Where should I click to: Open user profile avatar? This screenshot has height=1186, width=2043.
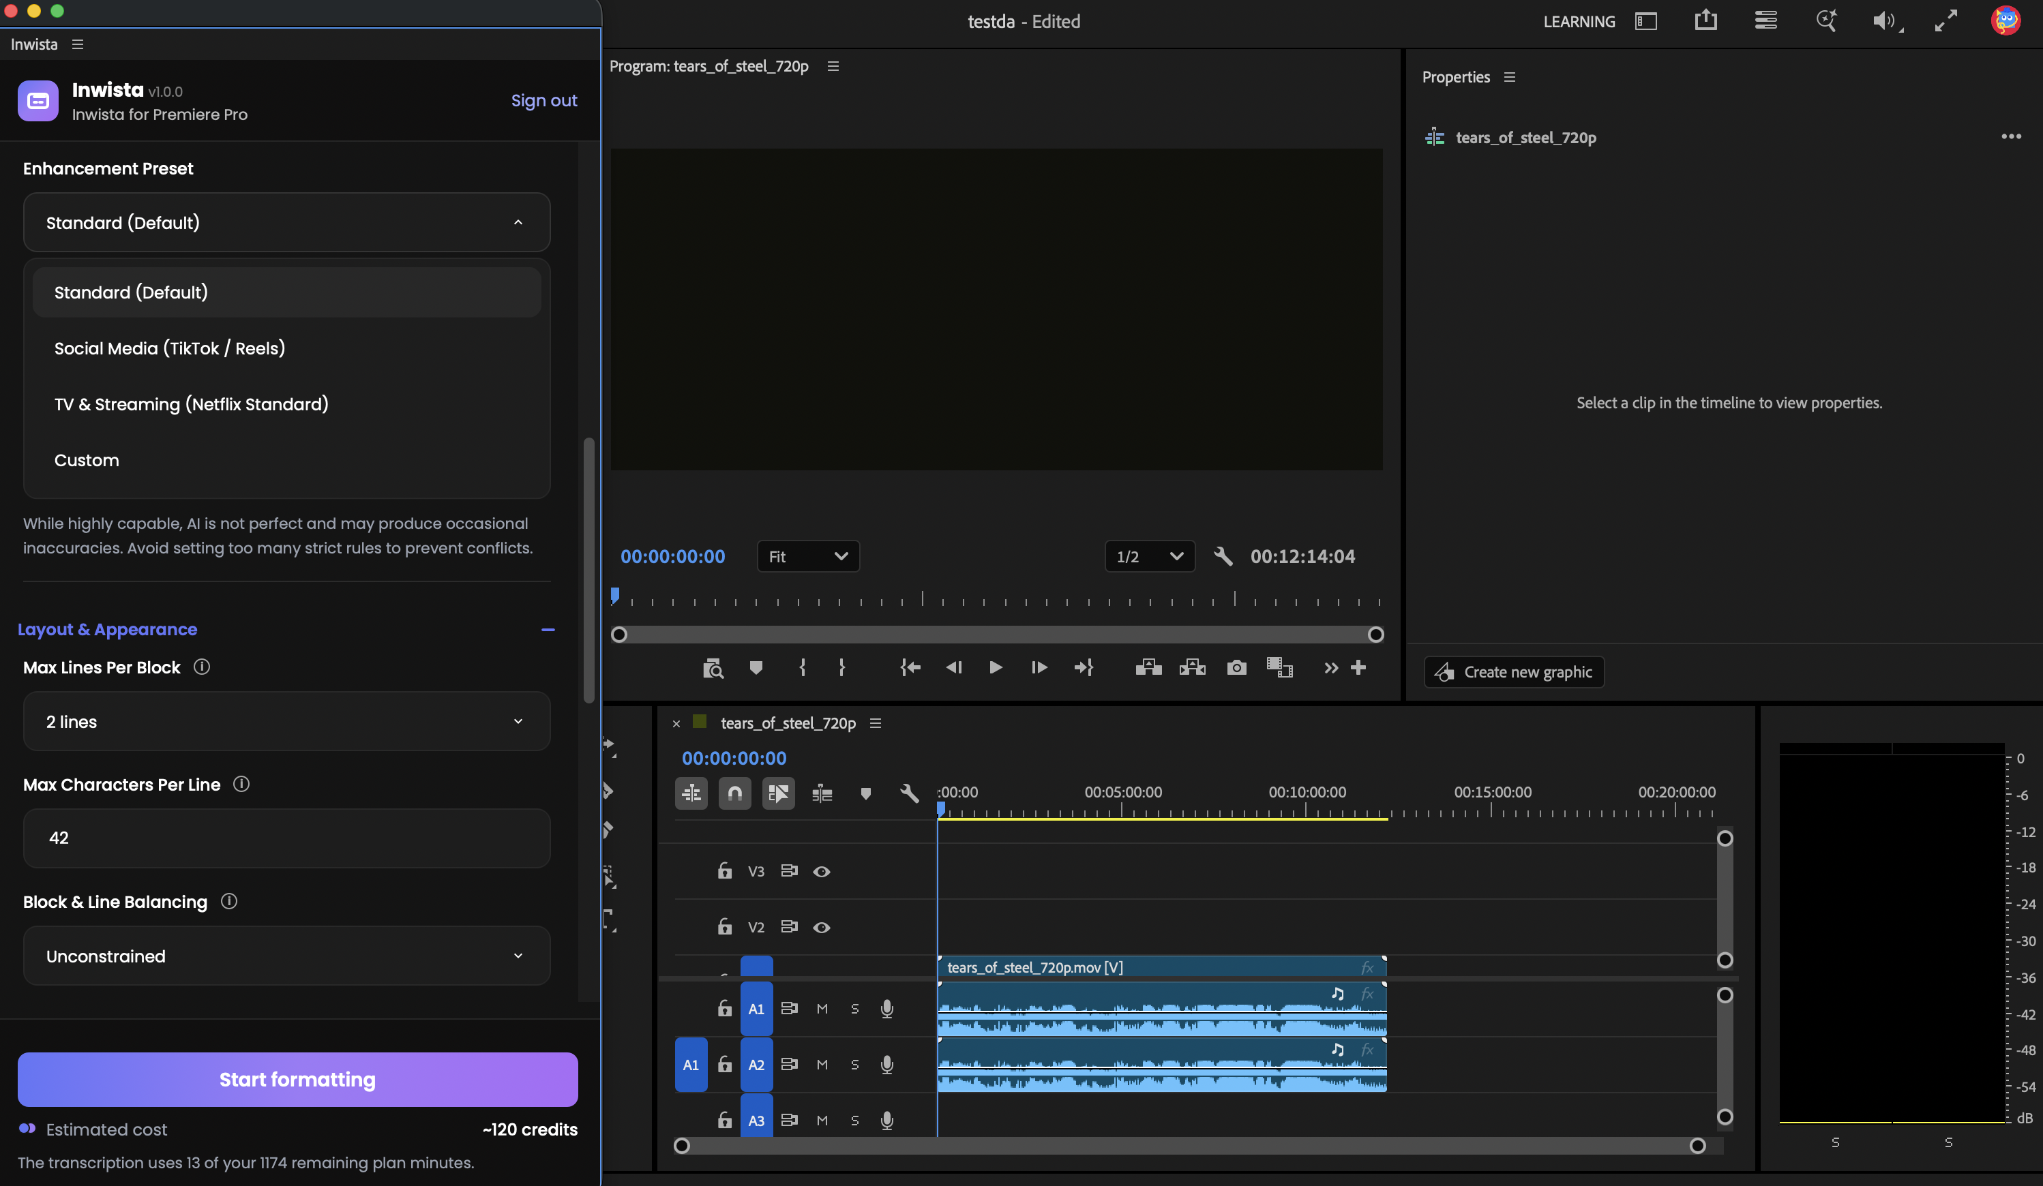click(2005, 20)
